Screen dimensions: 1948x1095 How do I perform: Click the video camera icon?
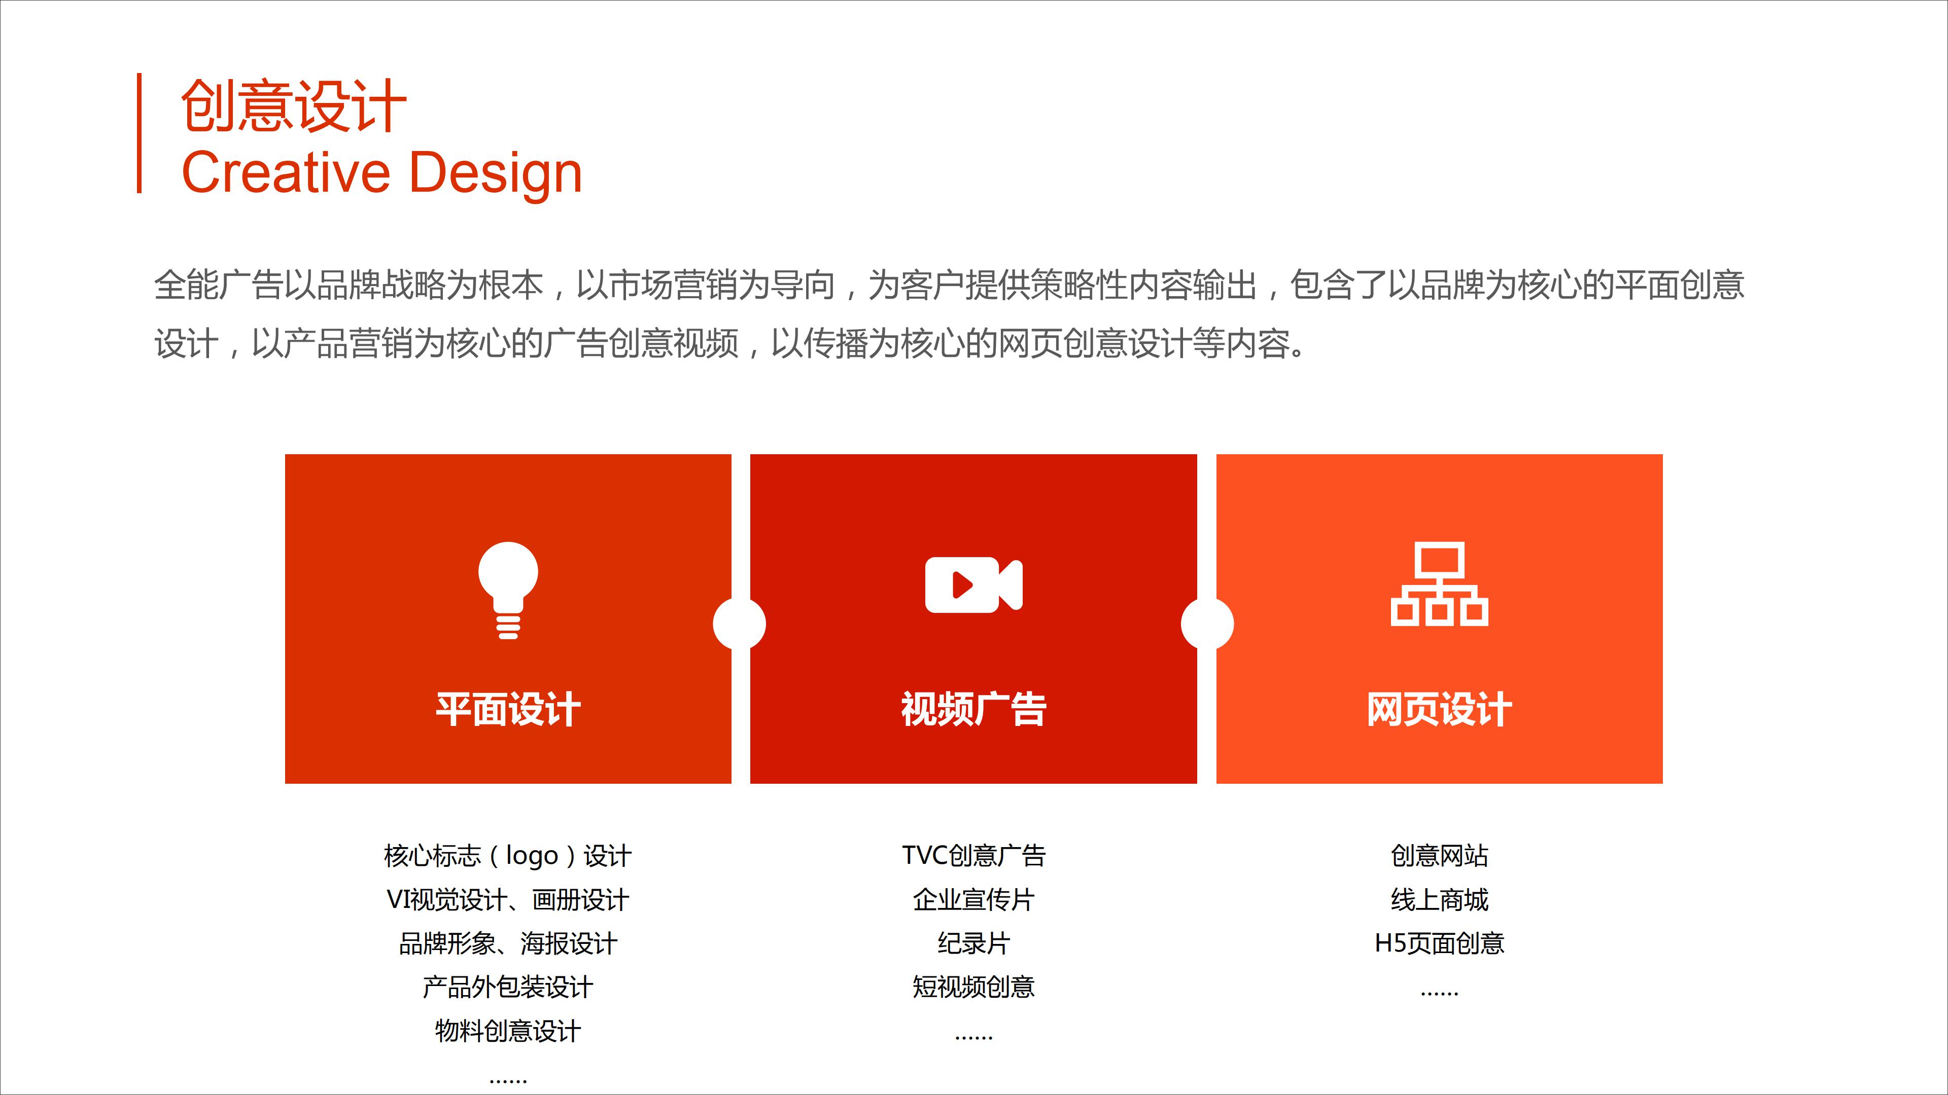[x=973, y=584]
